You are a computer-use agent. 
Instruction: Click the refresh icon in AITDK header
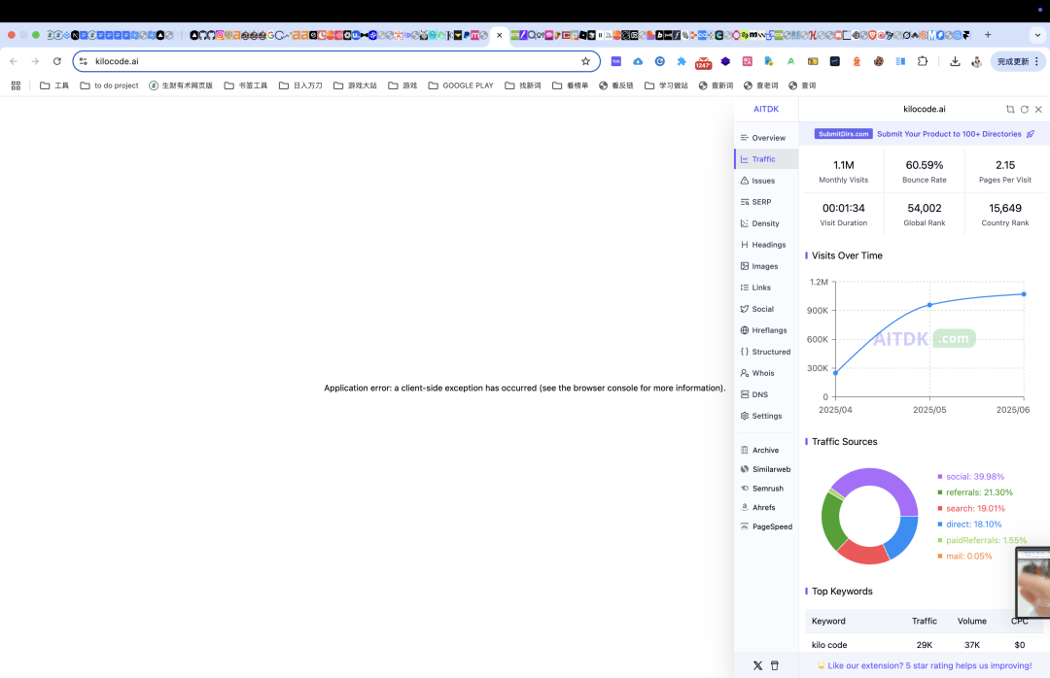pos(1025,109)
